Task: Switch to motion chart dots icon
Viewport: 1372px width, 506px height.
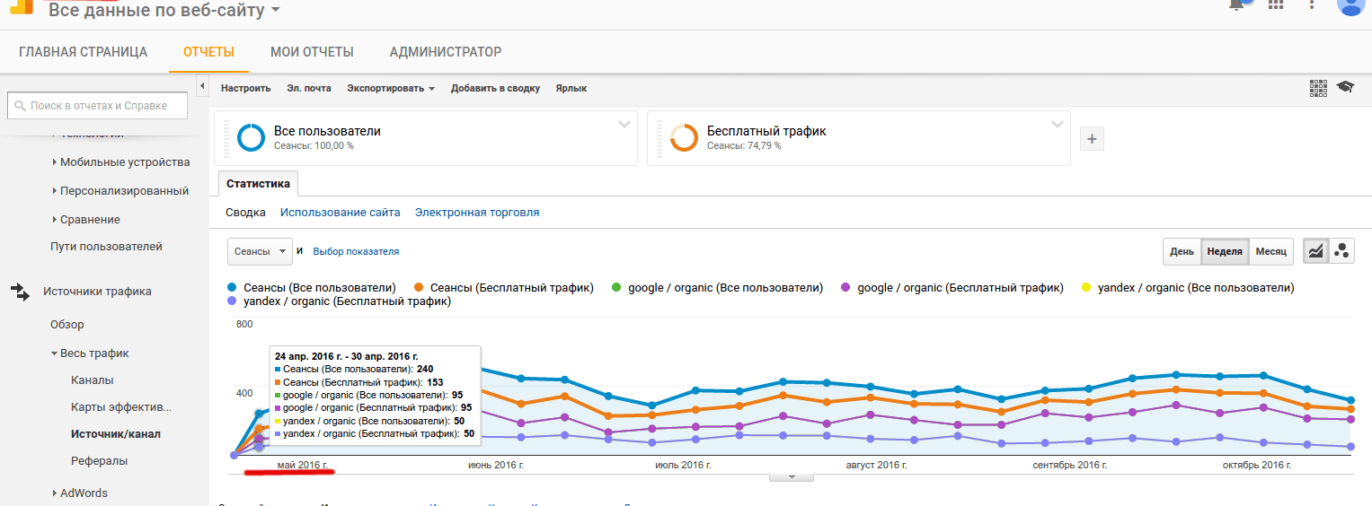Action: click(x=1342, y=252)
